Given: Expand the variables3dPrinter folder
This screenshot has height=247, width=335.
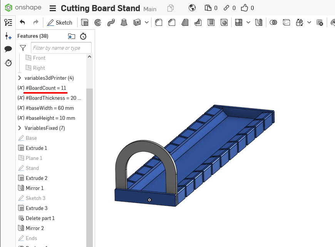Looking at the screenshot, I should point(20,78).
